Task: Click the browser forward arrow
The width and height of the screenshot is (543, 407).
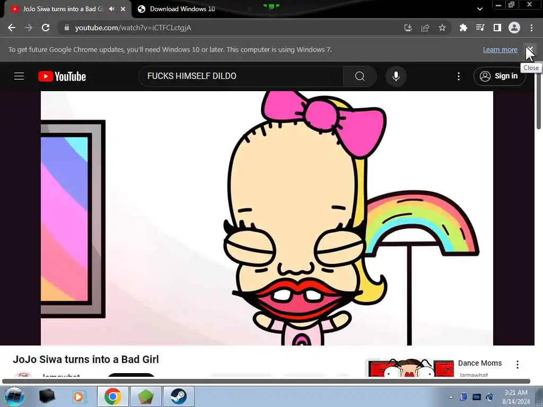Action: click(29, 28)
